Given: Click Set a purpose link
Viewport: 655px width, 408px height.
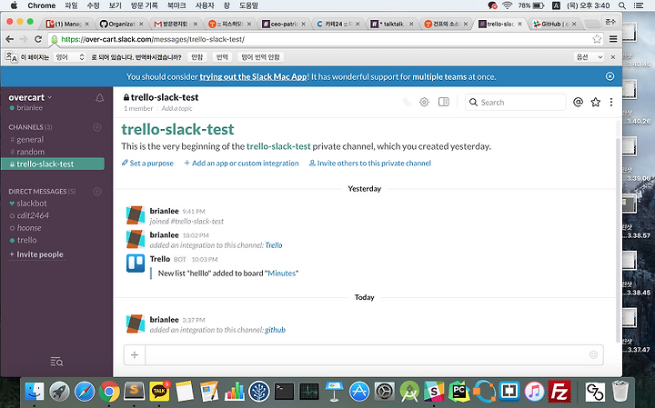Looking at the screenshot, I should (147, 164).
